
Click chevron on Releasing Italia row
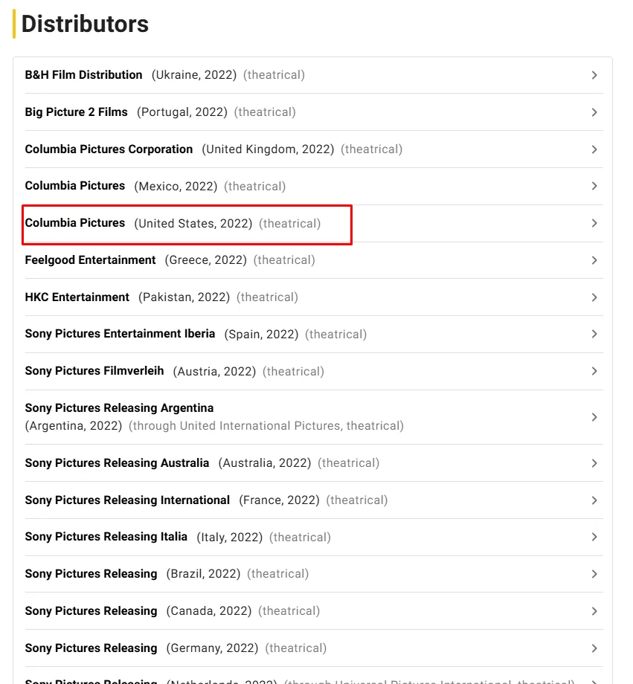pos(594,537)
